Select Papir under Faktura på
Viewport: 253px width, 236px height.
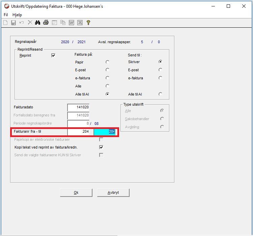click(x=107, y=62)
